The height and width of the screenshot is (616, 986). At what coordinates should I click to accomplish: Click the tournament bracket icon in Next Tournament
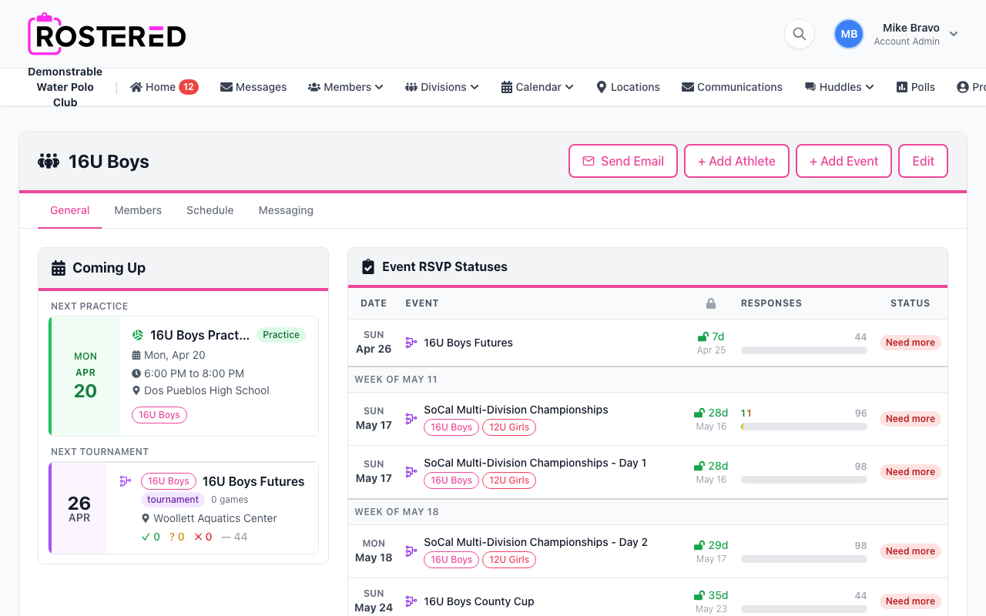[x=126, y=481]
